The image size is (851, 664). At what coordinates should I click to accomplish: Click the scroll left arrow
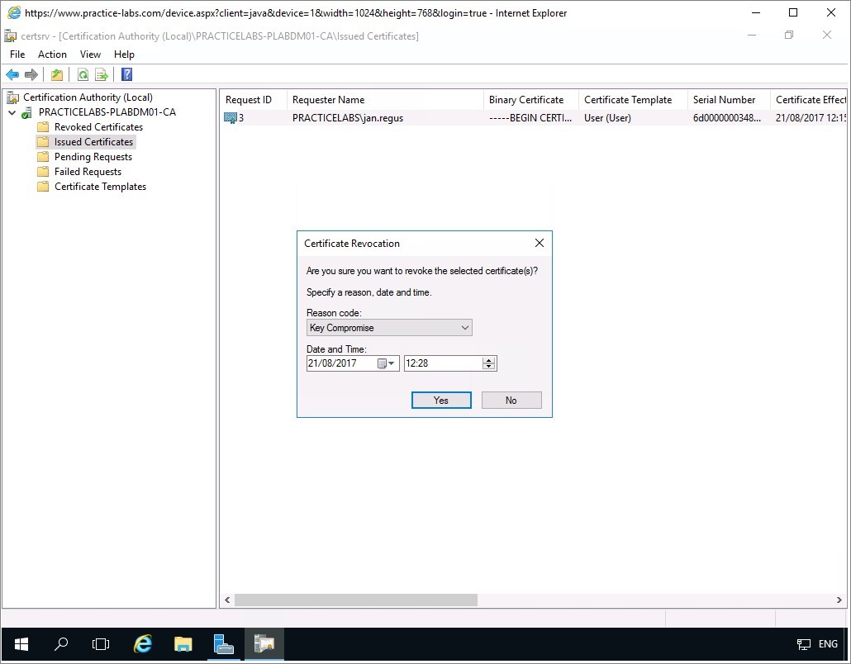[227, 600]
